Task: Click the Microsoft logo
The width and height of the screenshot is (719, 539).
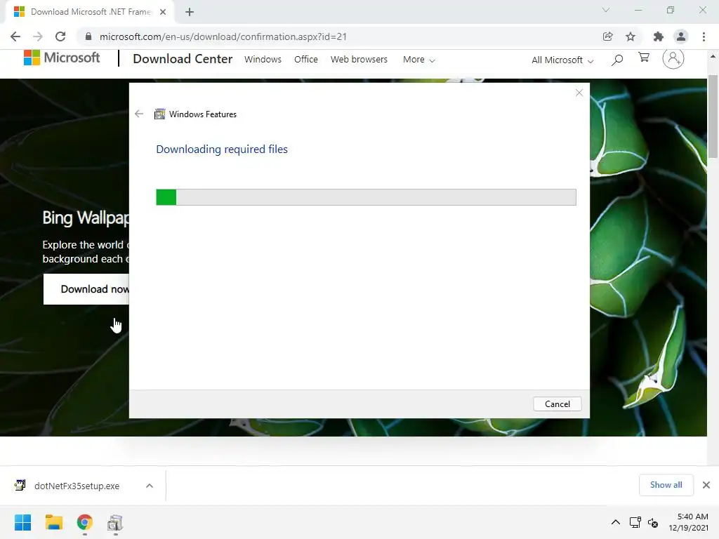Action: pos(62,58)
